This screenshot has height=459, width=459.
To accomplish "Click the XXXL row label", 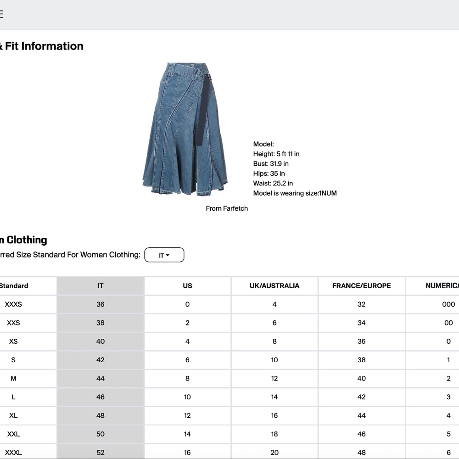I will [x=13, y=453].
